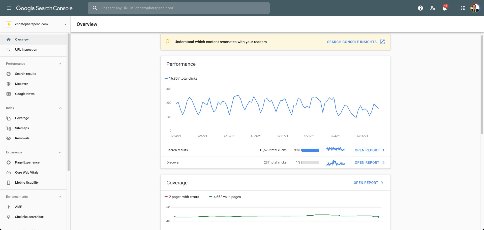Go to Removals in sidebar
Screen dimensions: 484x230
click(x=33, y=138)
